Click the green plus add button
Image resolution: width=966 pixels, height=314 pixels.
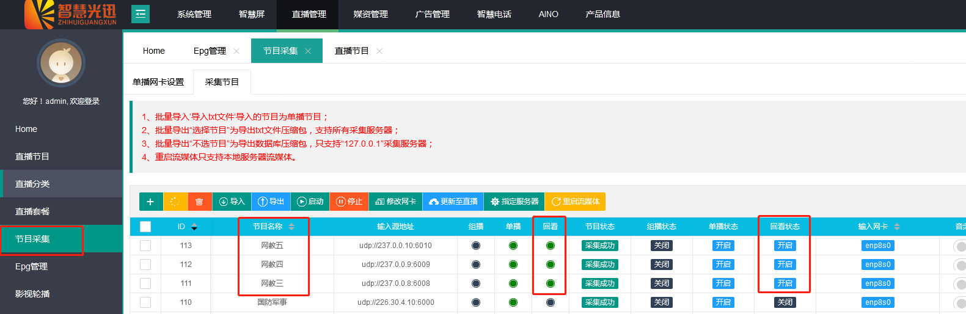pos(150,202)
